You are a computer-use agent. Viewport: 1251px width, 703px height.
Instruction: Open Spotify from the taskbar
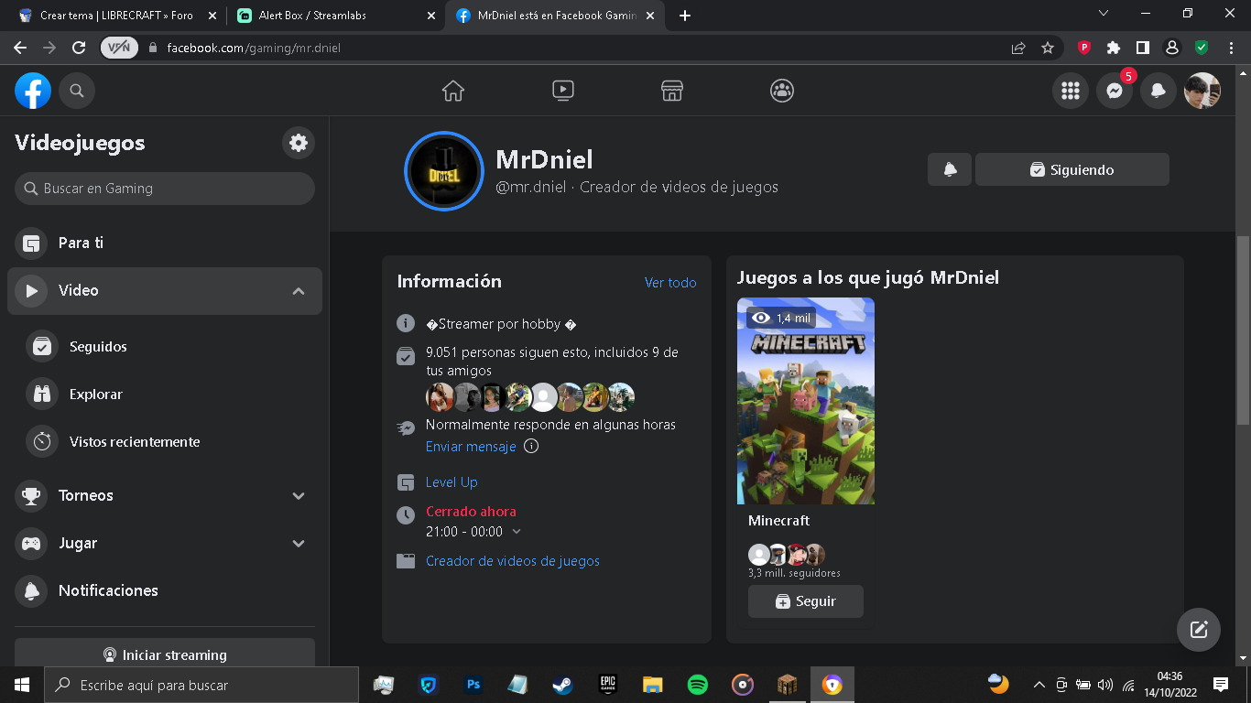click(697, 685)
